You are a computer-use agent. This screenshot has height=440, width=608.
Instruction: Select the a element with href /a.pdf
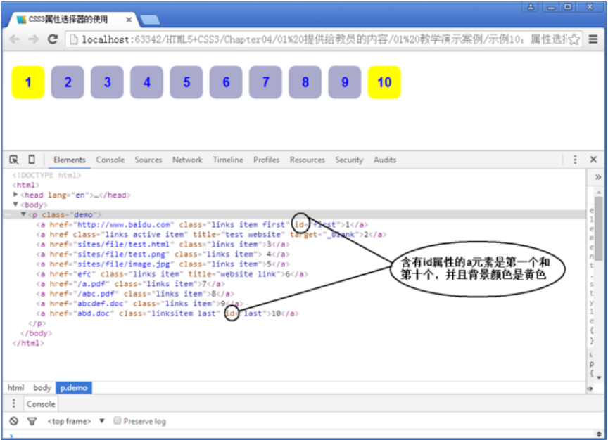pos(131,284)
